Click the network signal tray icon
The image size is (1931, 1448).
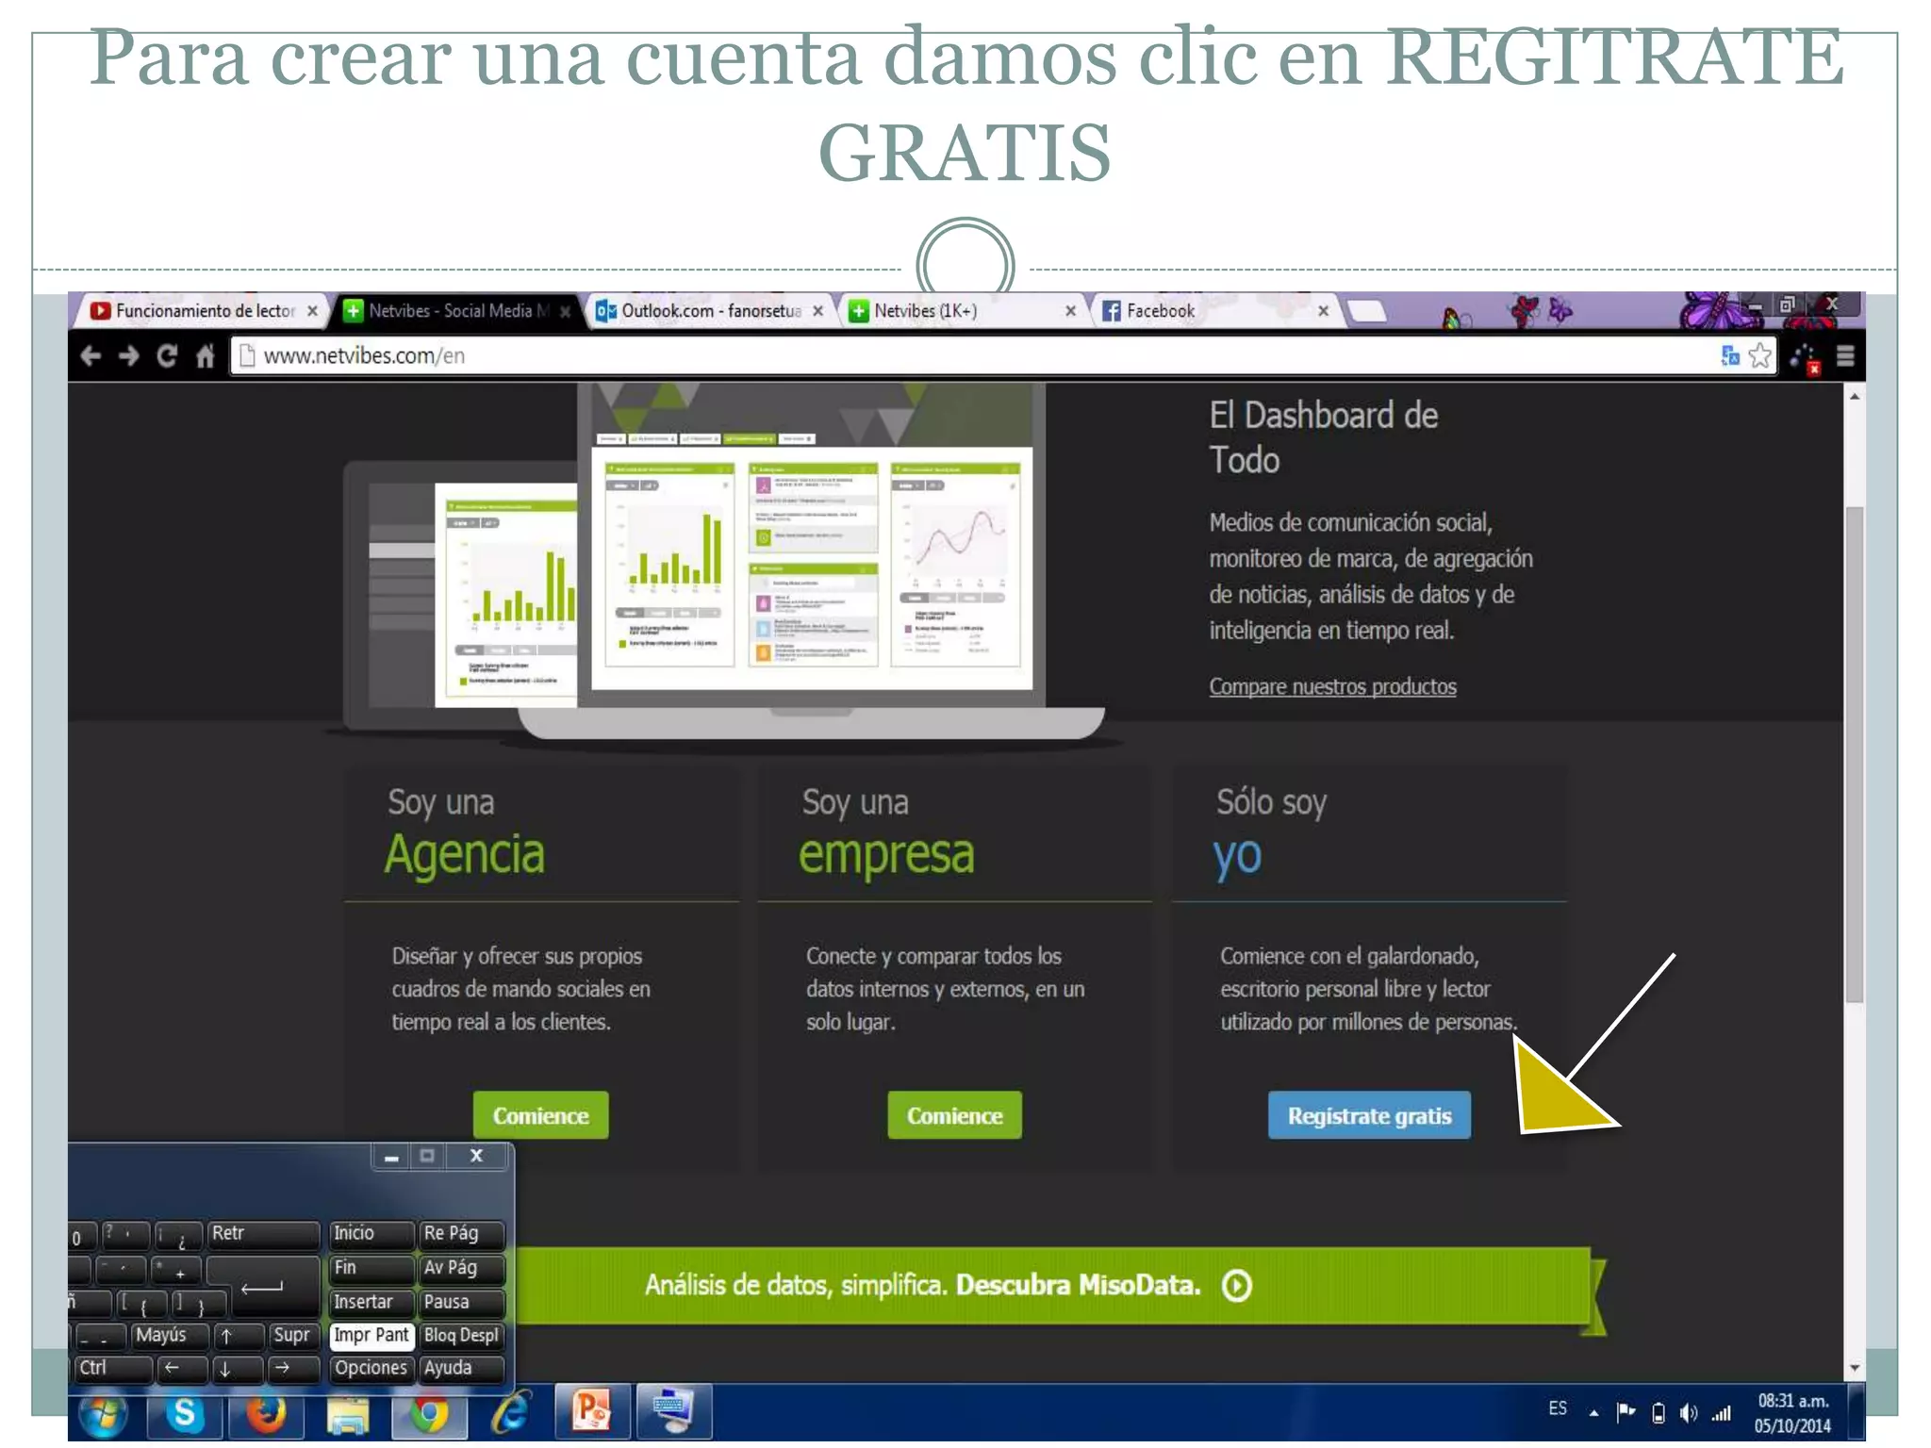coord(1722,1413)
